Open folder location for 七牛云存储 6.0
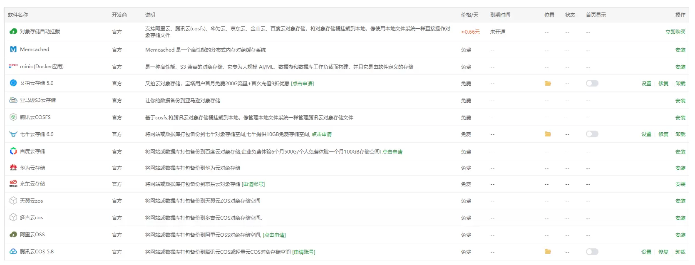This screenshot has height=265, width=695. click(x=548, y=134)
